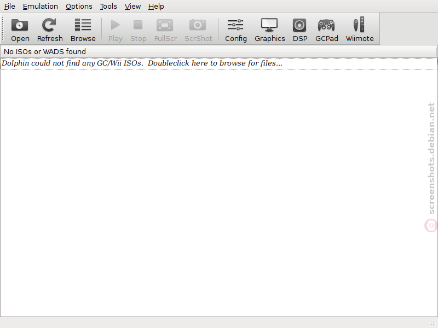Open the File menu

9,6
